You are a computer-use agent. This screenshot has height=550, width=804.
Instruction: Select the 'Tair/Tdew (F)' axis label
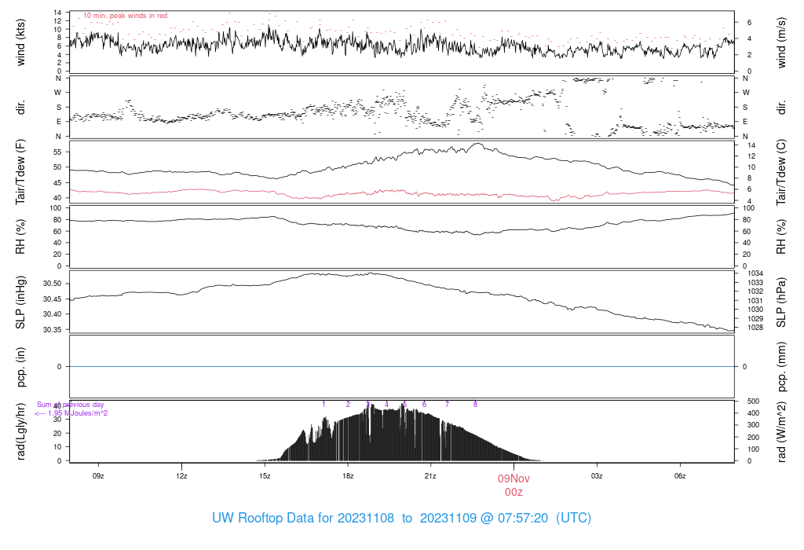pyautogui.click(x=20, y=172)
